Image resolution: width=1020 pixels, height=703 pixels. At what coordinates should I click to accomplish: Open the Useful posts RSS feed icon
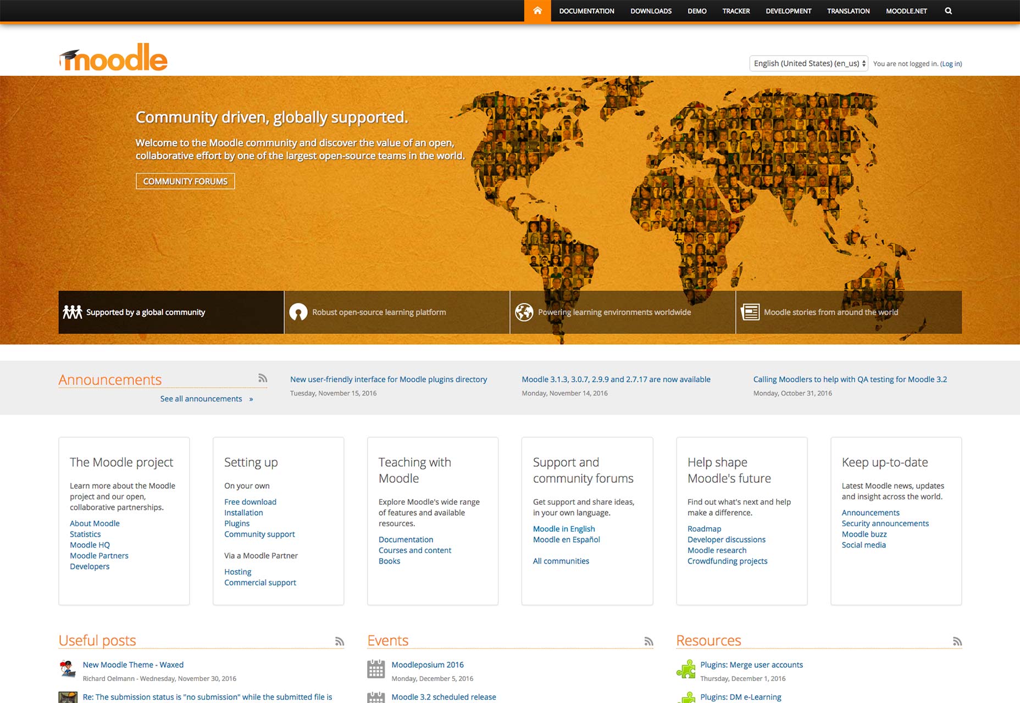pyautogui.click(x=340, y=641)
